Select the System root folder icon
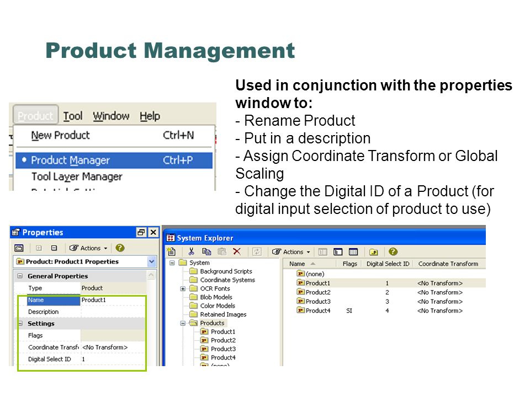The width and height of the screenshot is (530, 397). pyautogui.click(x=183, y=262)
